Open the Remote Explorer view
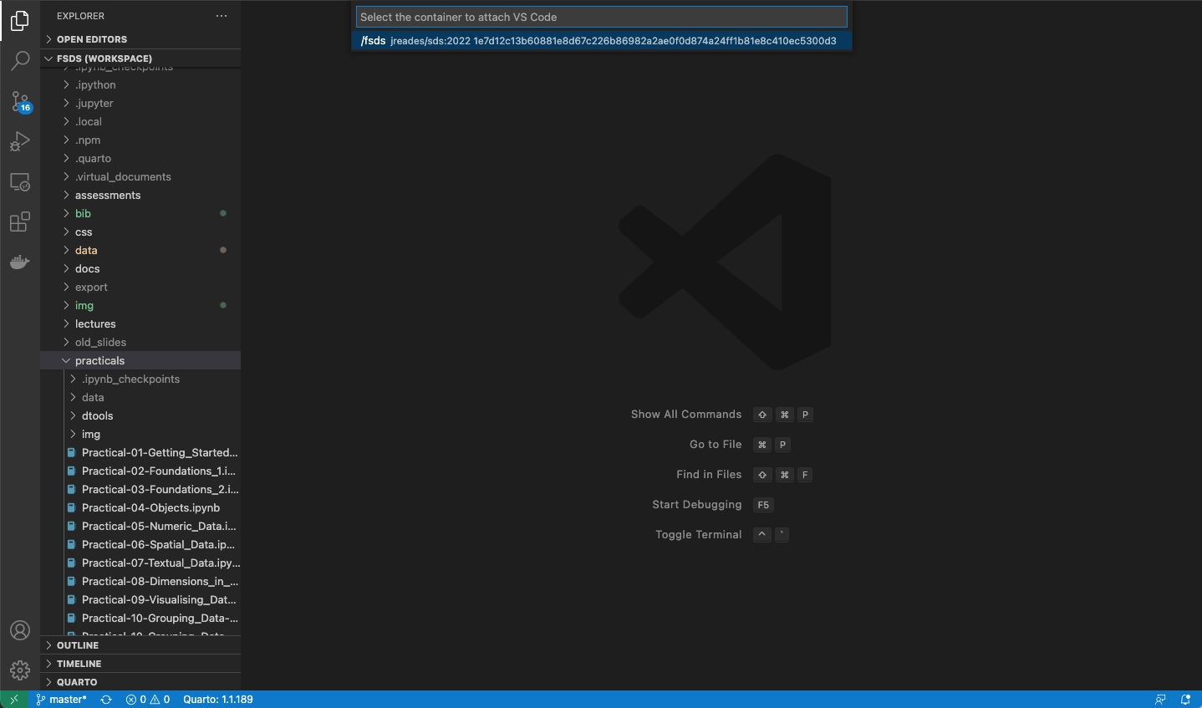The height and width of the screenshot is (708, 1202). click(20, 181)
